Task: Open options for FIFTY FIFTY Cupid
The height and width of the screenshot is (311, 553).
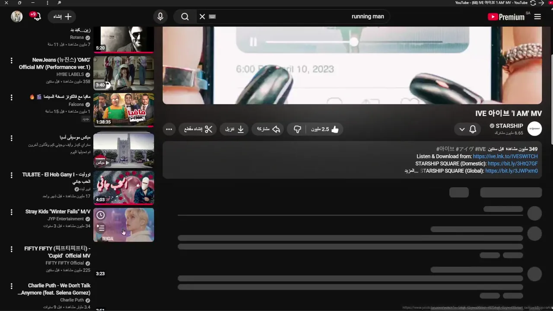Action: [12, 250]
